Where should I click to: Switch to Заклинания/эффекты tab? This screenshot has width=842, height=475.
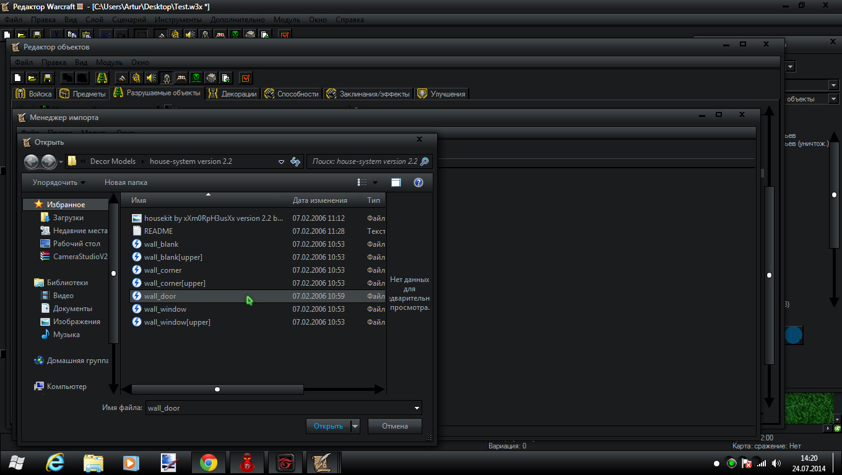[368, 94]
